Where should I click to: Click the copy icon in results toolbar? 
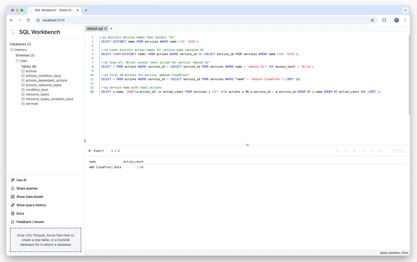click(x=380, y=151)
